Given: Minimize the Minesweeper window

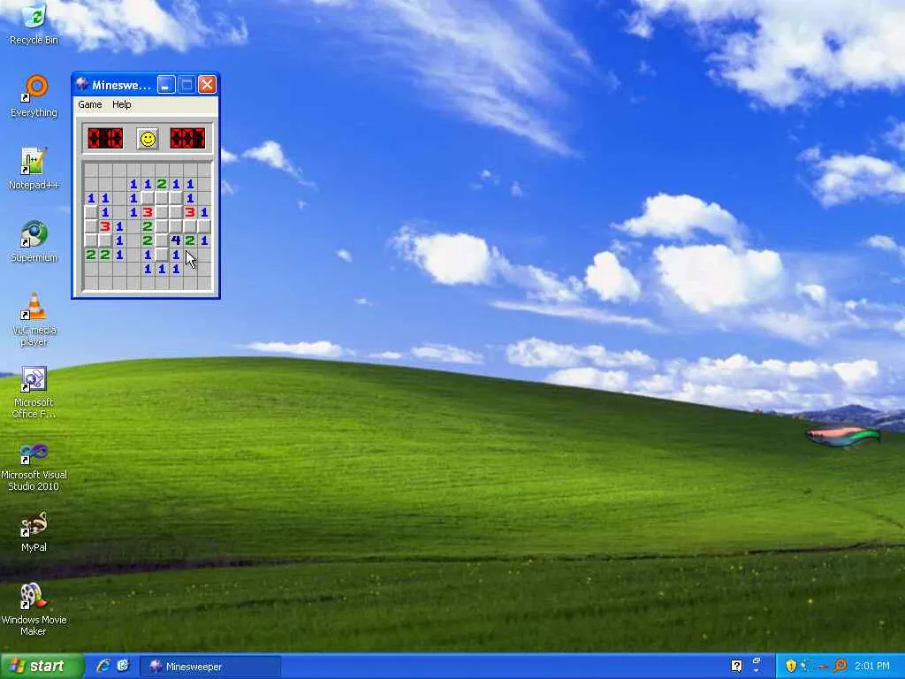Looking at the screenshot, I should click(167, 85).
